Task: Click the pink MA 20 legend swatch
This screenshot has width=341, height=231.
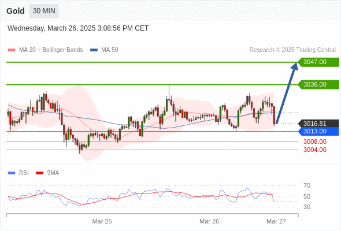Action: pos(12,50)
